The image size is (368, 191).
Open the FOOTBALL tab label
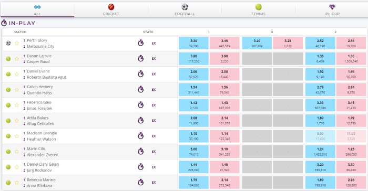tap(185, 14)
